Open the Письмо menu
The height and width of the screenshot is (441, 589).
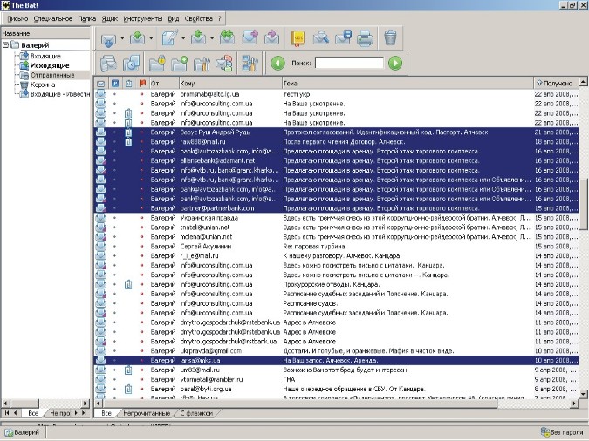17,18
